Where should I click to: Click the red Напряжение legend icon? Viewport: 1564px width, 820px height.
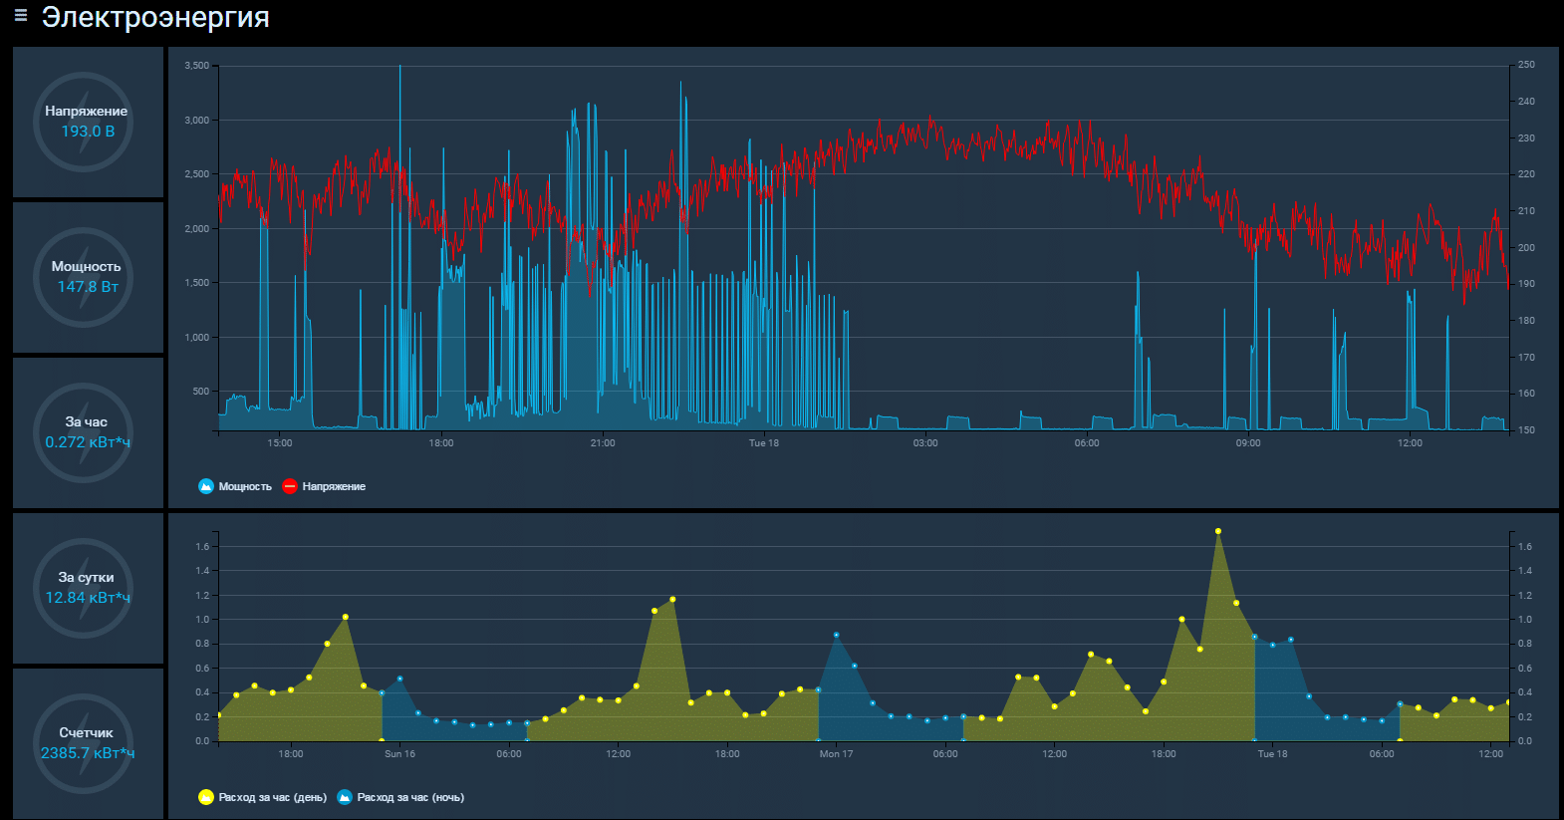tap(290, 486)
